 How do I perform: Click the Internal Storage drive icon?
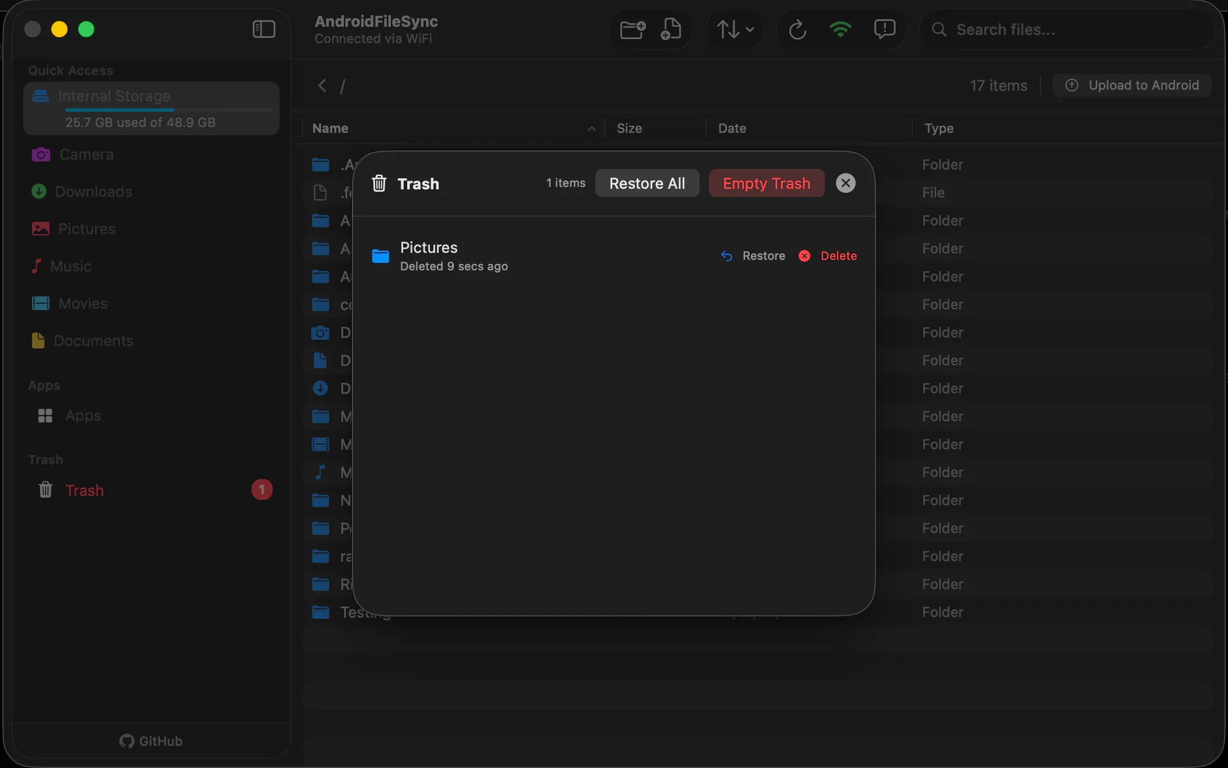tap(41, 96)
